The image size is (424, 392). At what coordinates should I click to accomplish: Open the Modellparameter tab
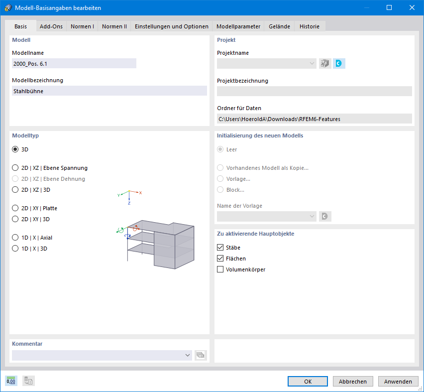(238, 26)
